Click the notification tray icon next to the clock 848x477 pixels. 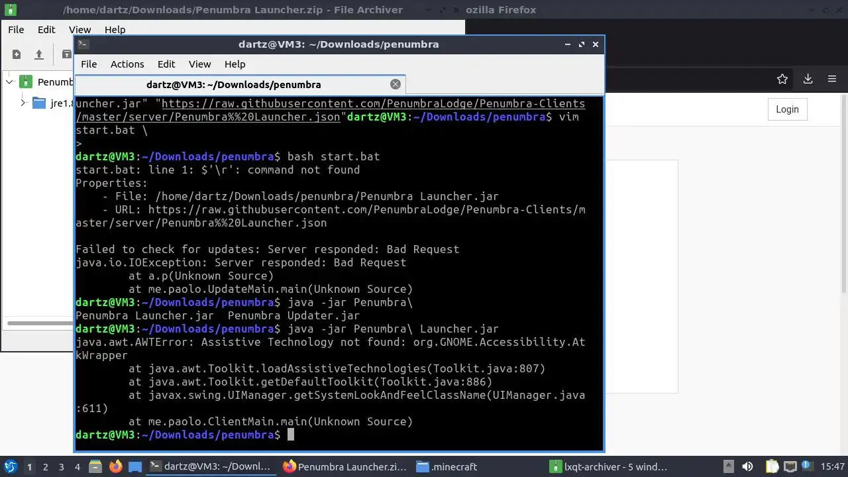(x=808, y=466)
